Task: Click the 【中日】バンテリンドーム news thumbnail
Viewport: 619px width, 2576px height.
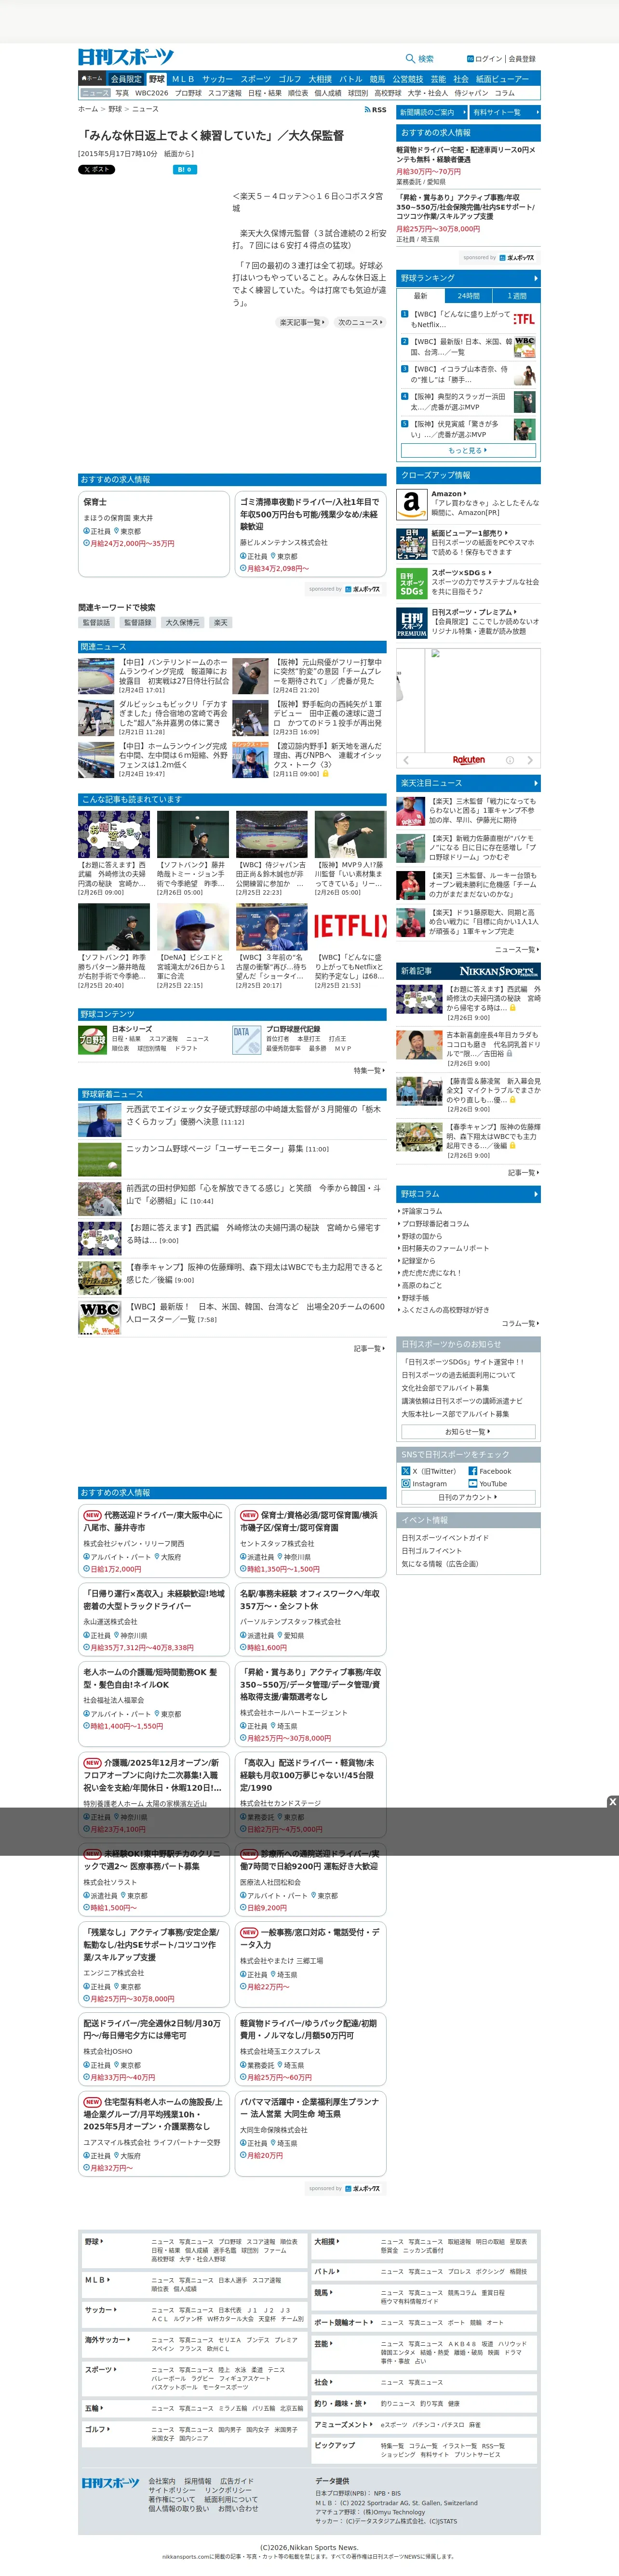Action: (x=96, y=676)
